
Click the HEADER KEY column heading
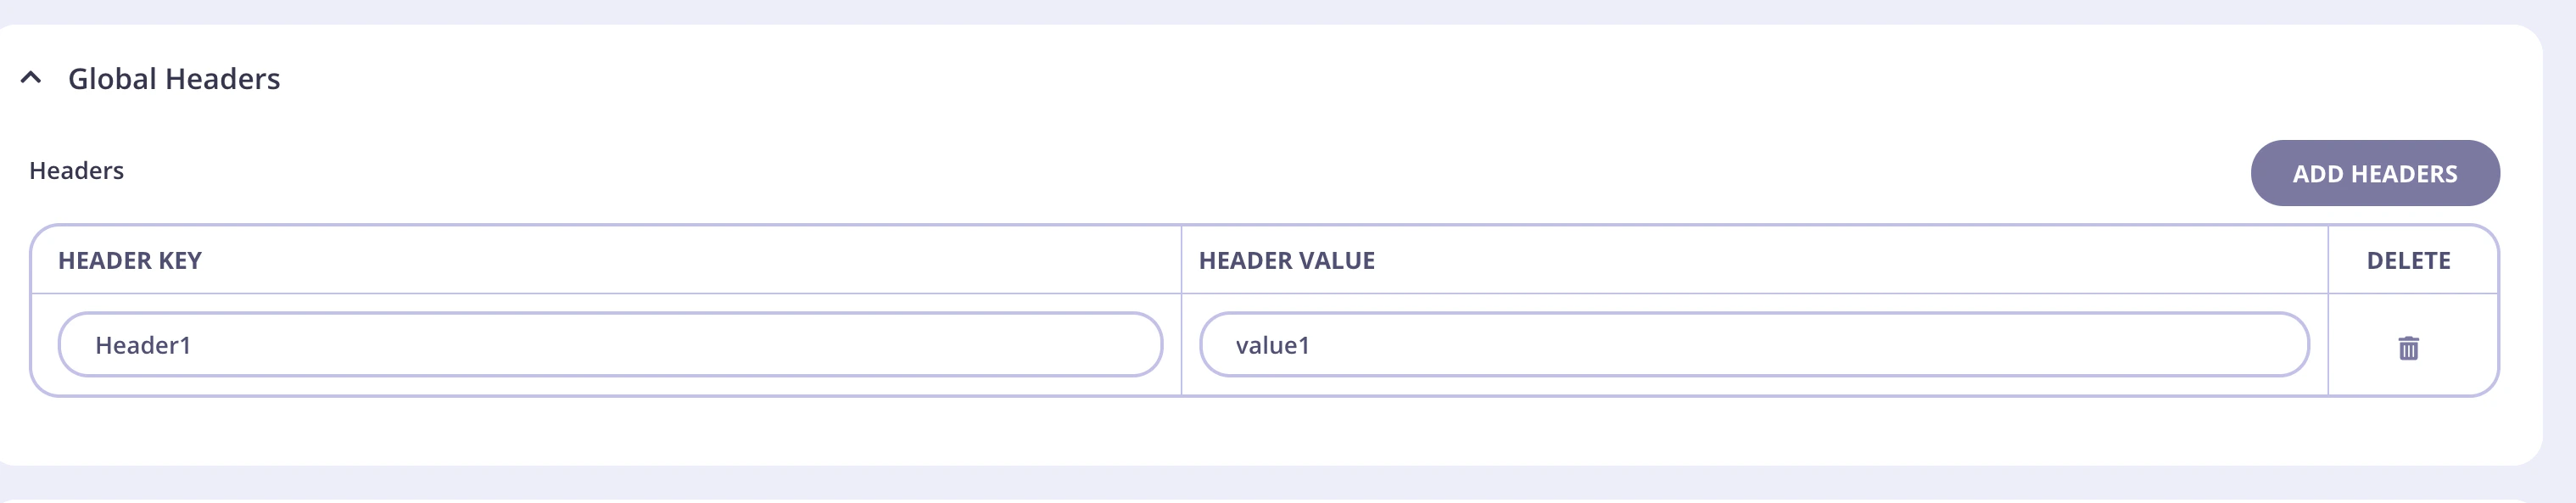[x=131, y=260]
